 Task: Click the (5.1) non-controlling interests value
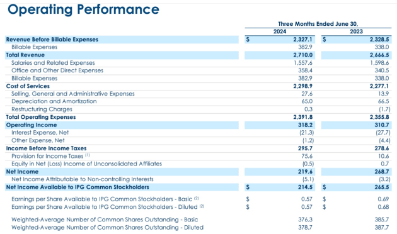pyautogui.click(x=308, y=179)
